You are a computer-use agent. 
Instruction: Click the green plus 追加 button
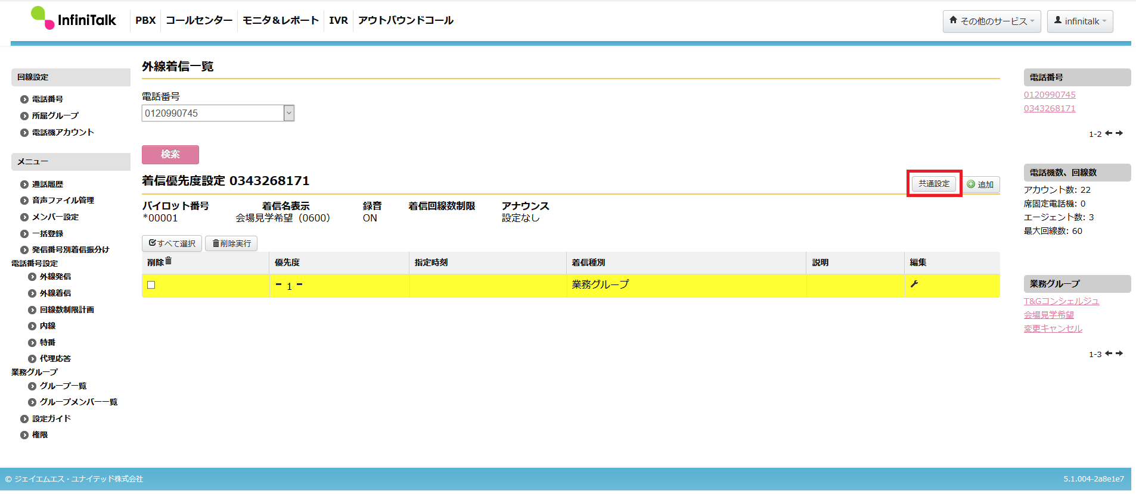(980, 185)
